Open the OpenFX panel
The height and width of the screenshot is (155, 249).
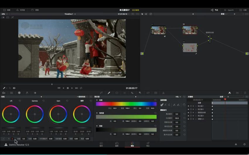pyautogui.click(x=229, y=10)
